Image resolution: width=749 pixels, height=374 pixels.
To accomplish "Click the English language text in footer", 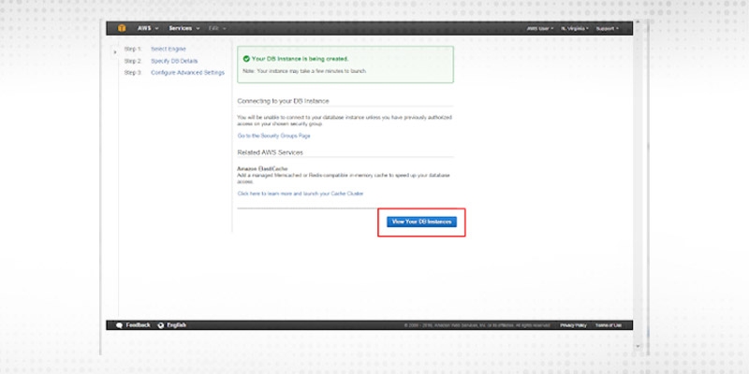I will tap(176, 324).
